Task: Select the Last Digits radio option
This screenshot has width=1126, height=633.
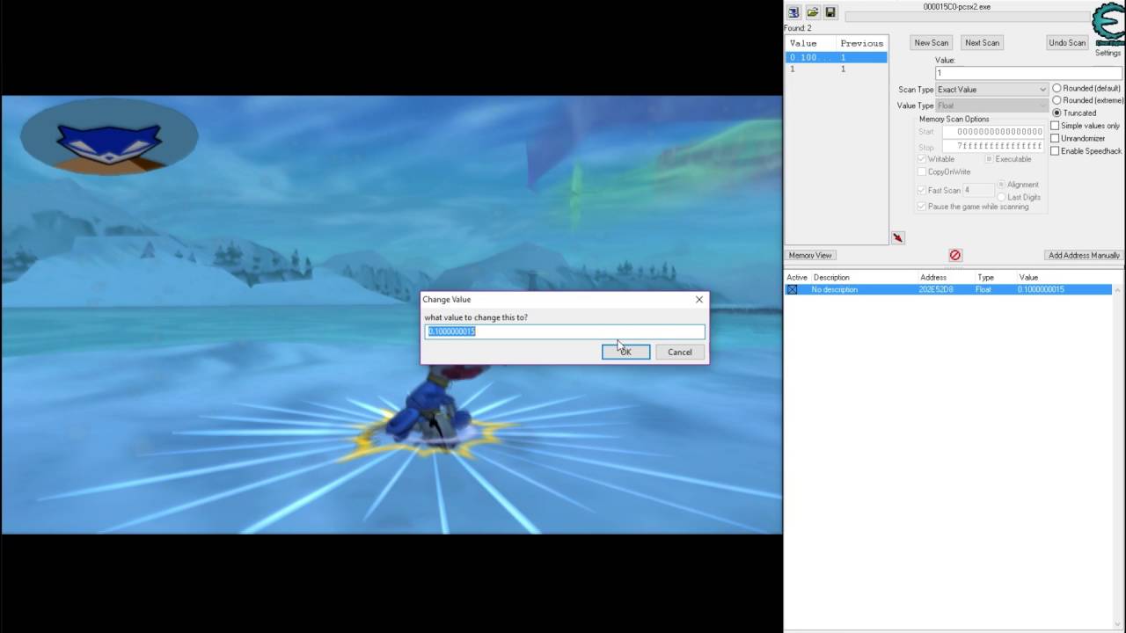Action: [x=1002, y=197]
